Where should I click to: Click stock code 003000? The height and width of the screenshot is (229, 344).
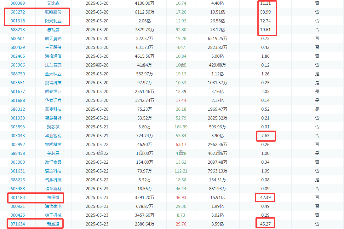[18, 162]
